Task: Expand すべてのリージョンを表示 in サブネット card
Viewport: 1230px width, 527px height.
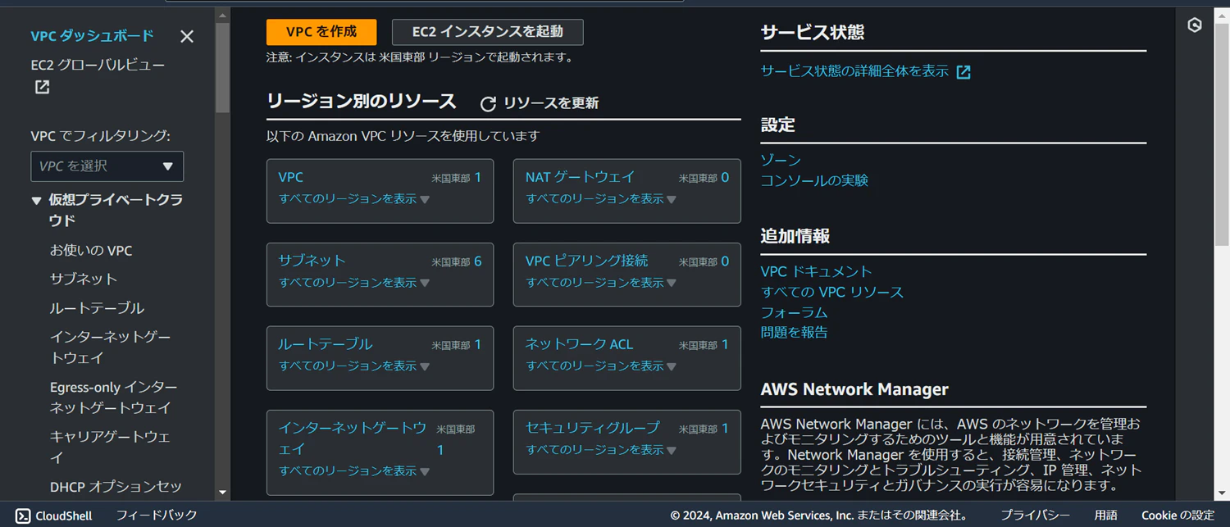Action: (354, 283)
